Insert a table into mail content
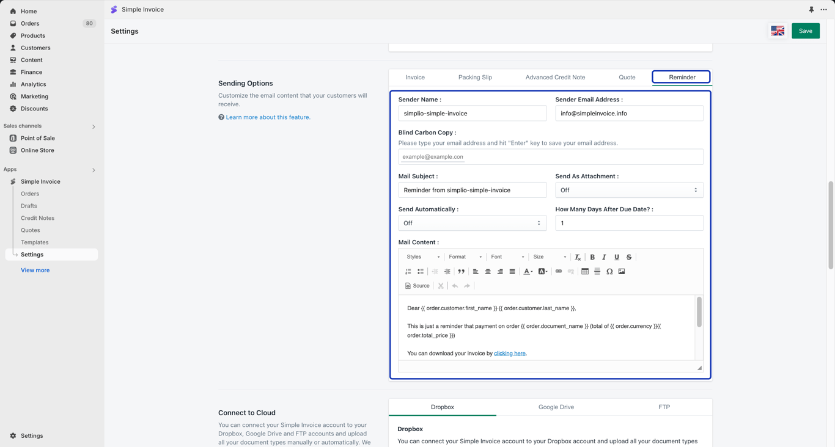The image size is (835, 447). (585, 271)
